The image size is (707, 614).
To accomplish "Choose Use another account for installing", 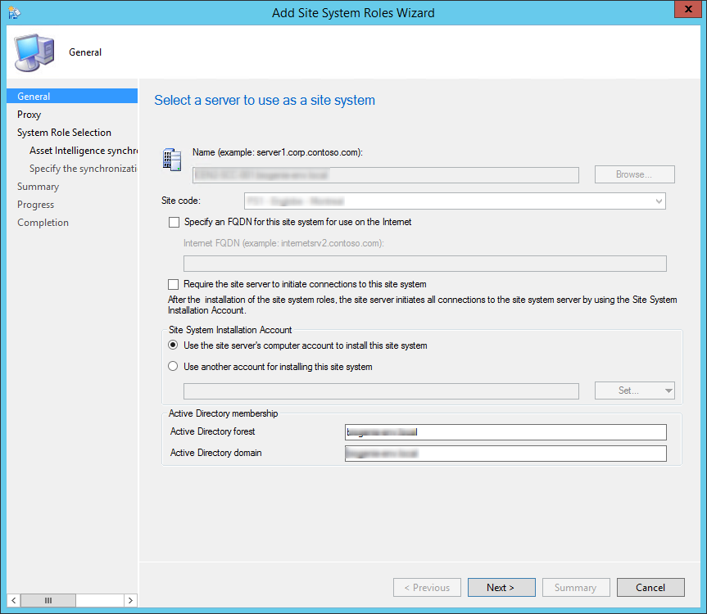I will point(173,366).
